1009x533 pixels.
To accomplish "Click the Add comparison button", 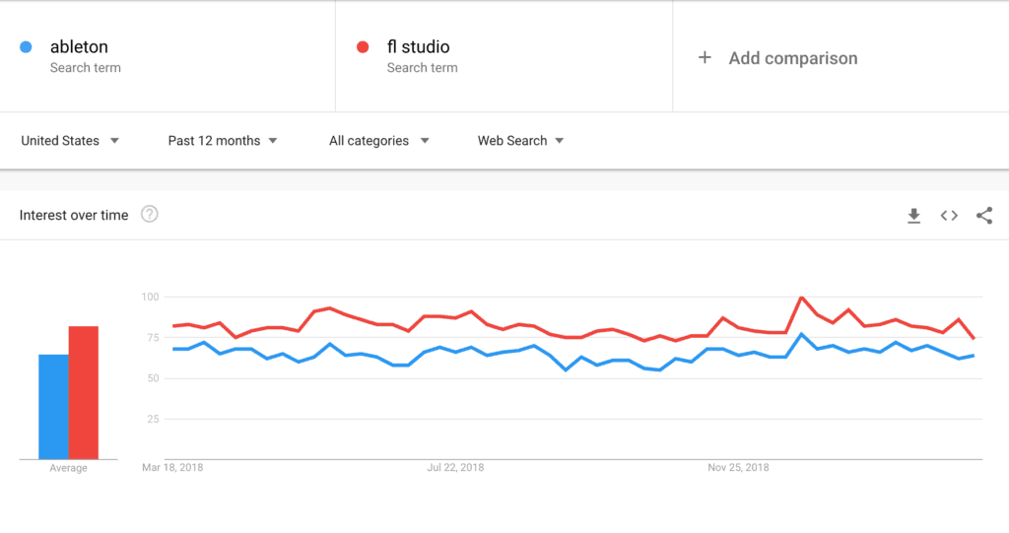I will 792,58.
